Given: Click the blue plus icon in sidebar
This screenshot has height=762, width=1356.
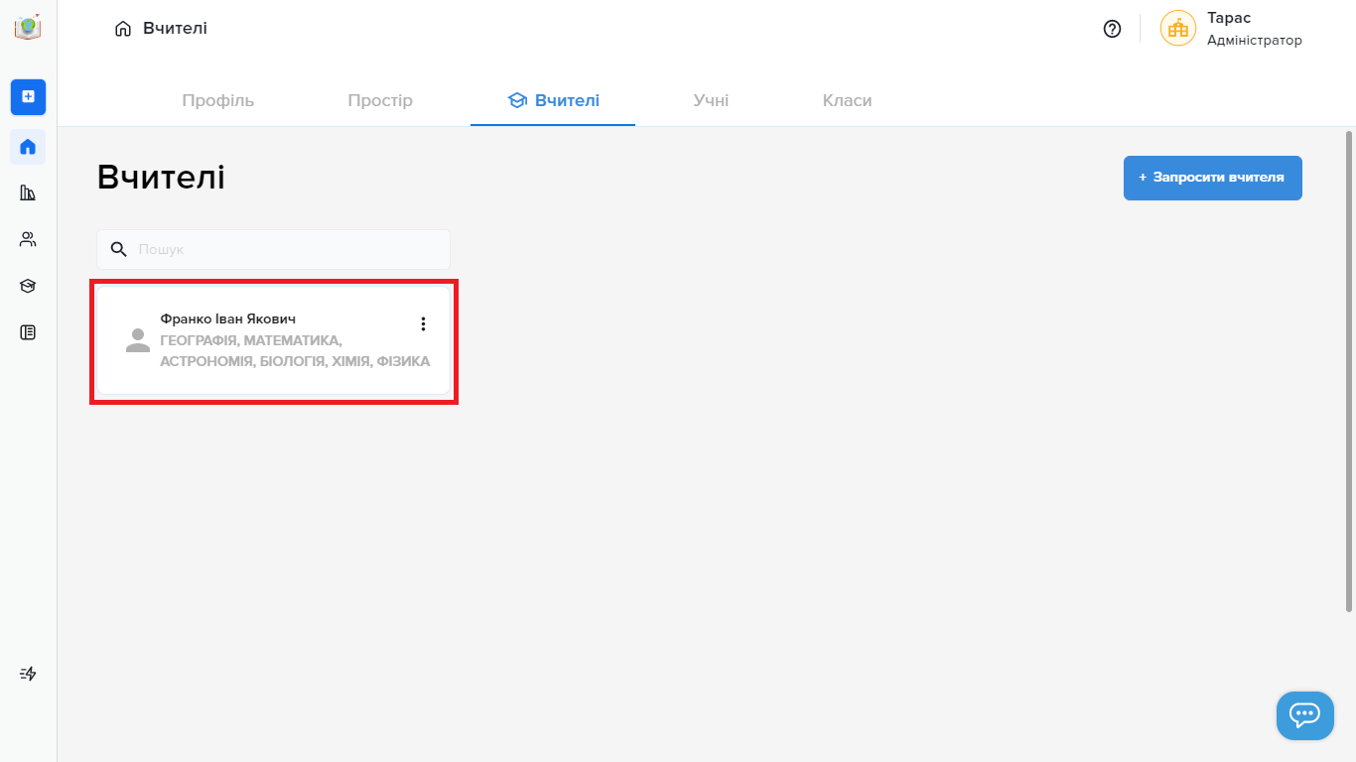Looking at the screenshot, I should pos(28,96).
